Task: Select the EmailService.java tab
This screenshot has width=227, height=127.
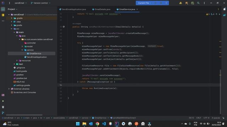Action: pos(126,9)
